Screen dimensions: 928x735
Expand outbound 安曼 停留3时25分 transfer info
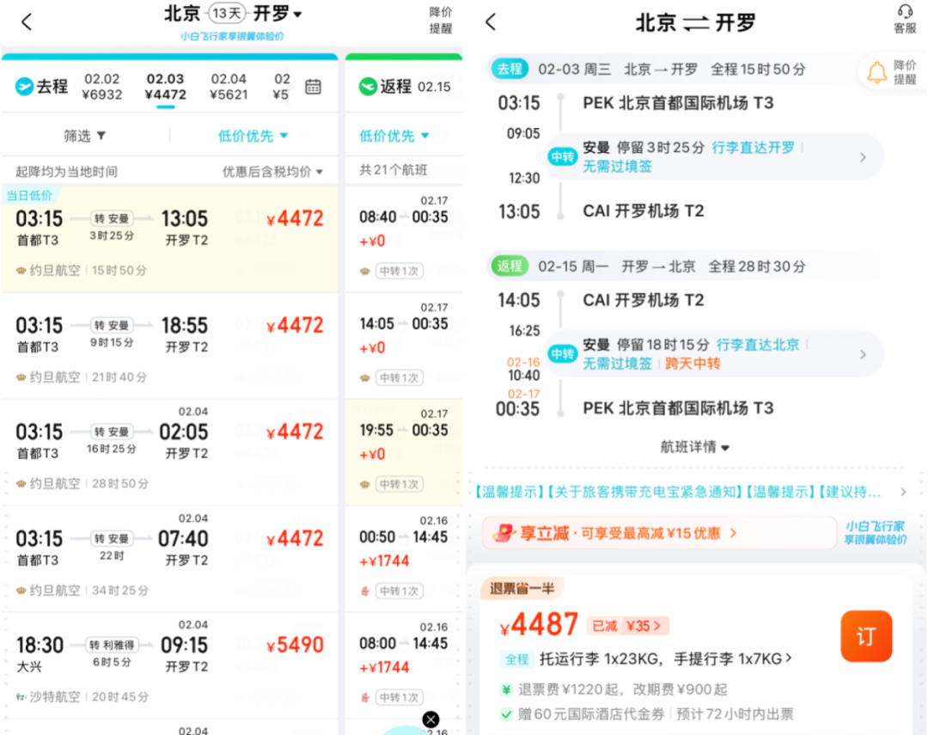[x=714, y=157]
